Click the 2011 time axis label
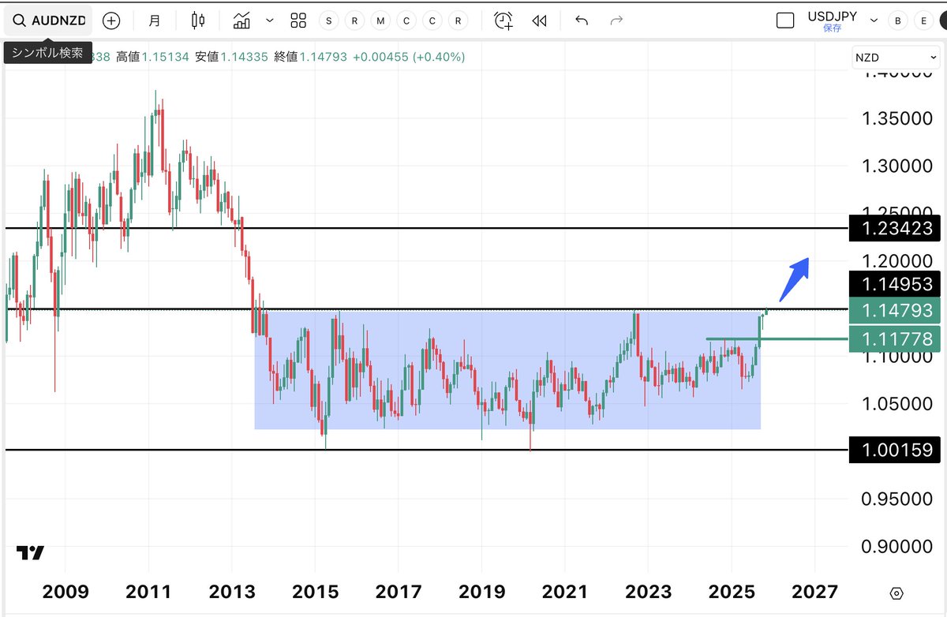Viewport: 947px width, 617px height. 148,592
